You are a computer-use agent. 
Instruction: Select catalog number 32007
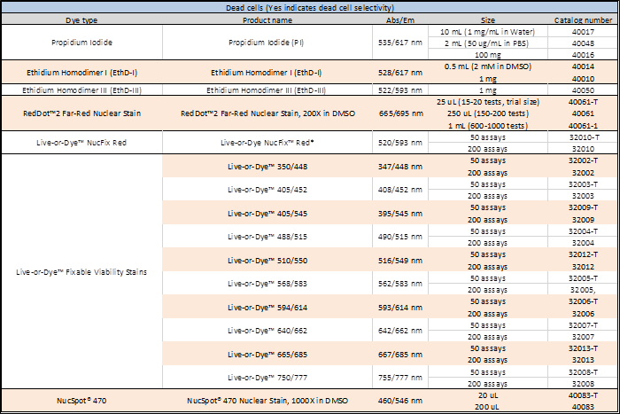583,336
